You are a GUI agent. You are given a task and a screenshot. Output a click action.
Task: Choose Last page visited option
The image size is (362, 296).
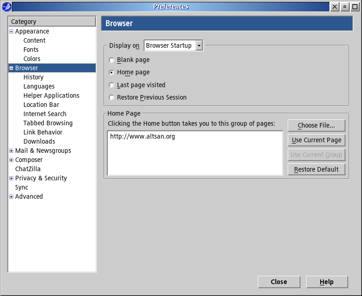point(111,85)
